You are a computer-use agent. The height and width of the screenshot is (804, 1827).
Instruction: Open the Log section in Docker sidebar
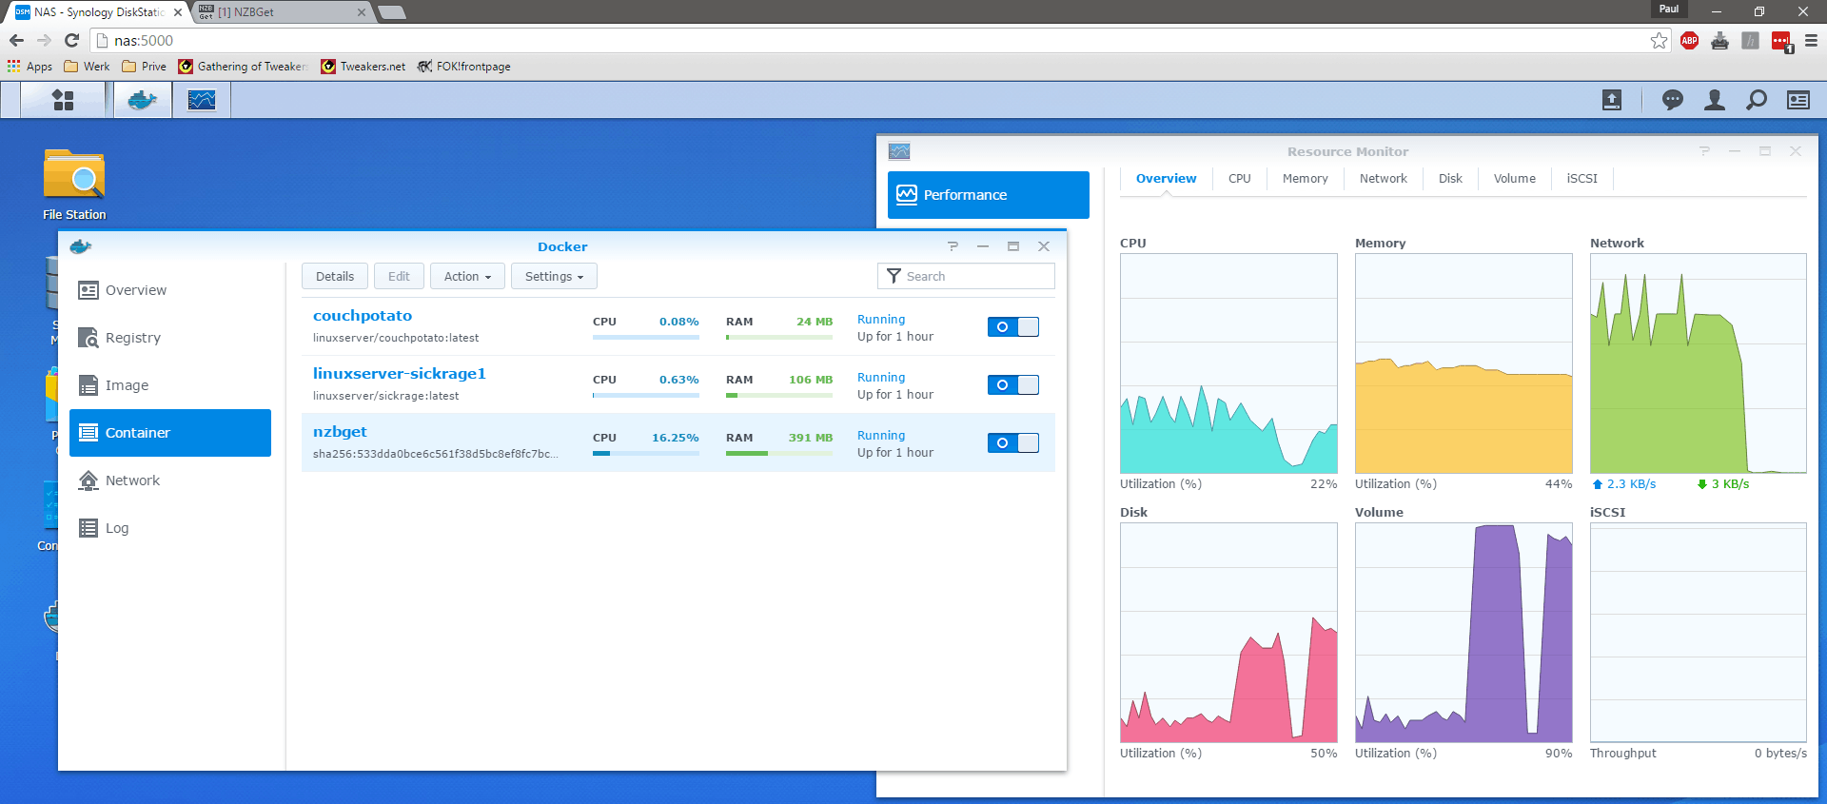170,528
